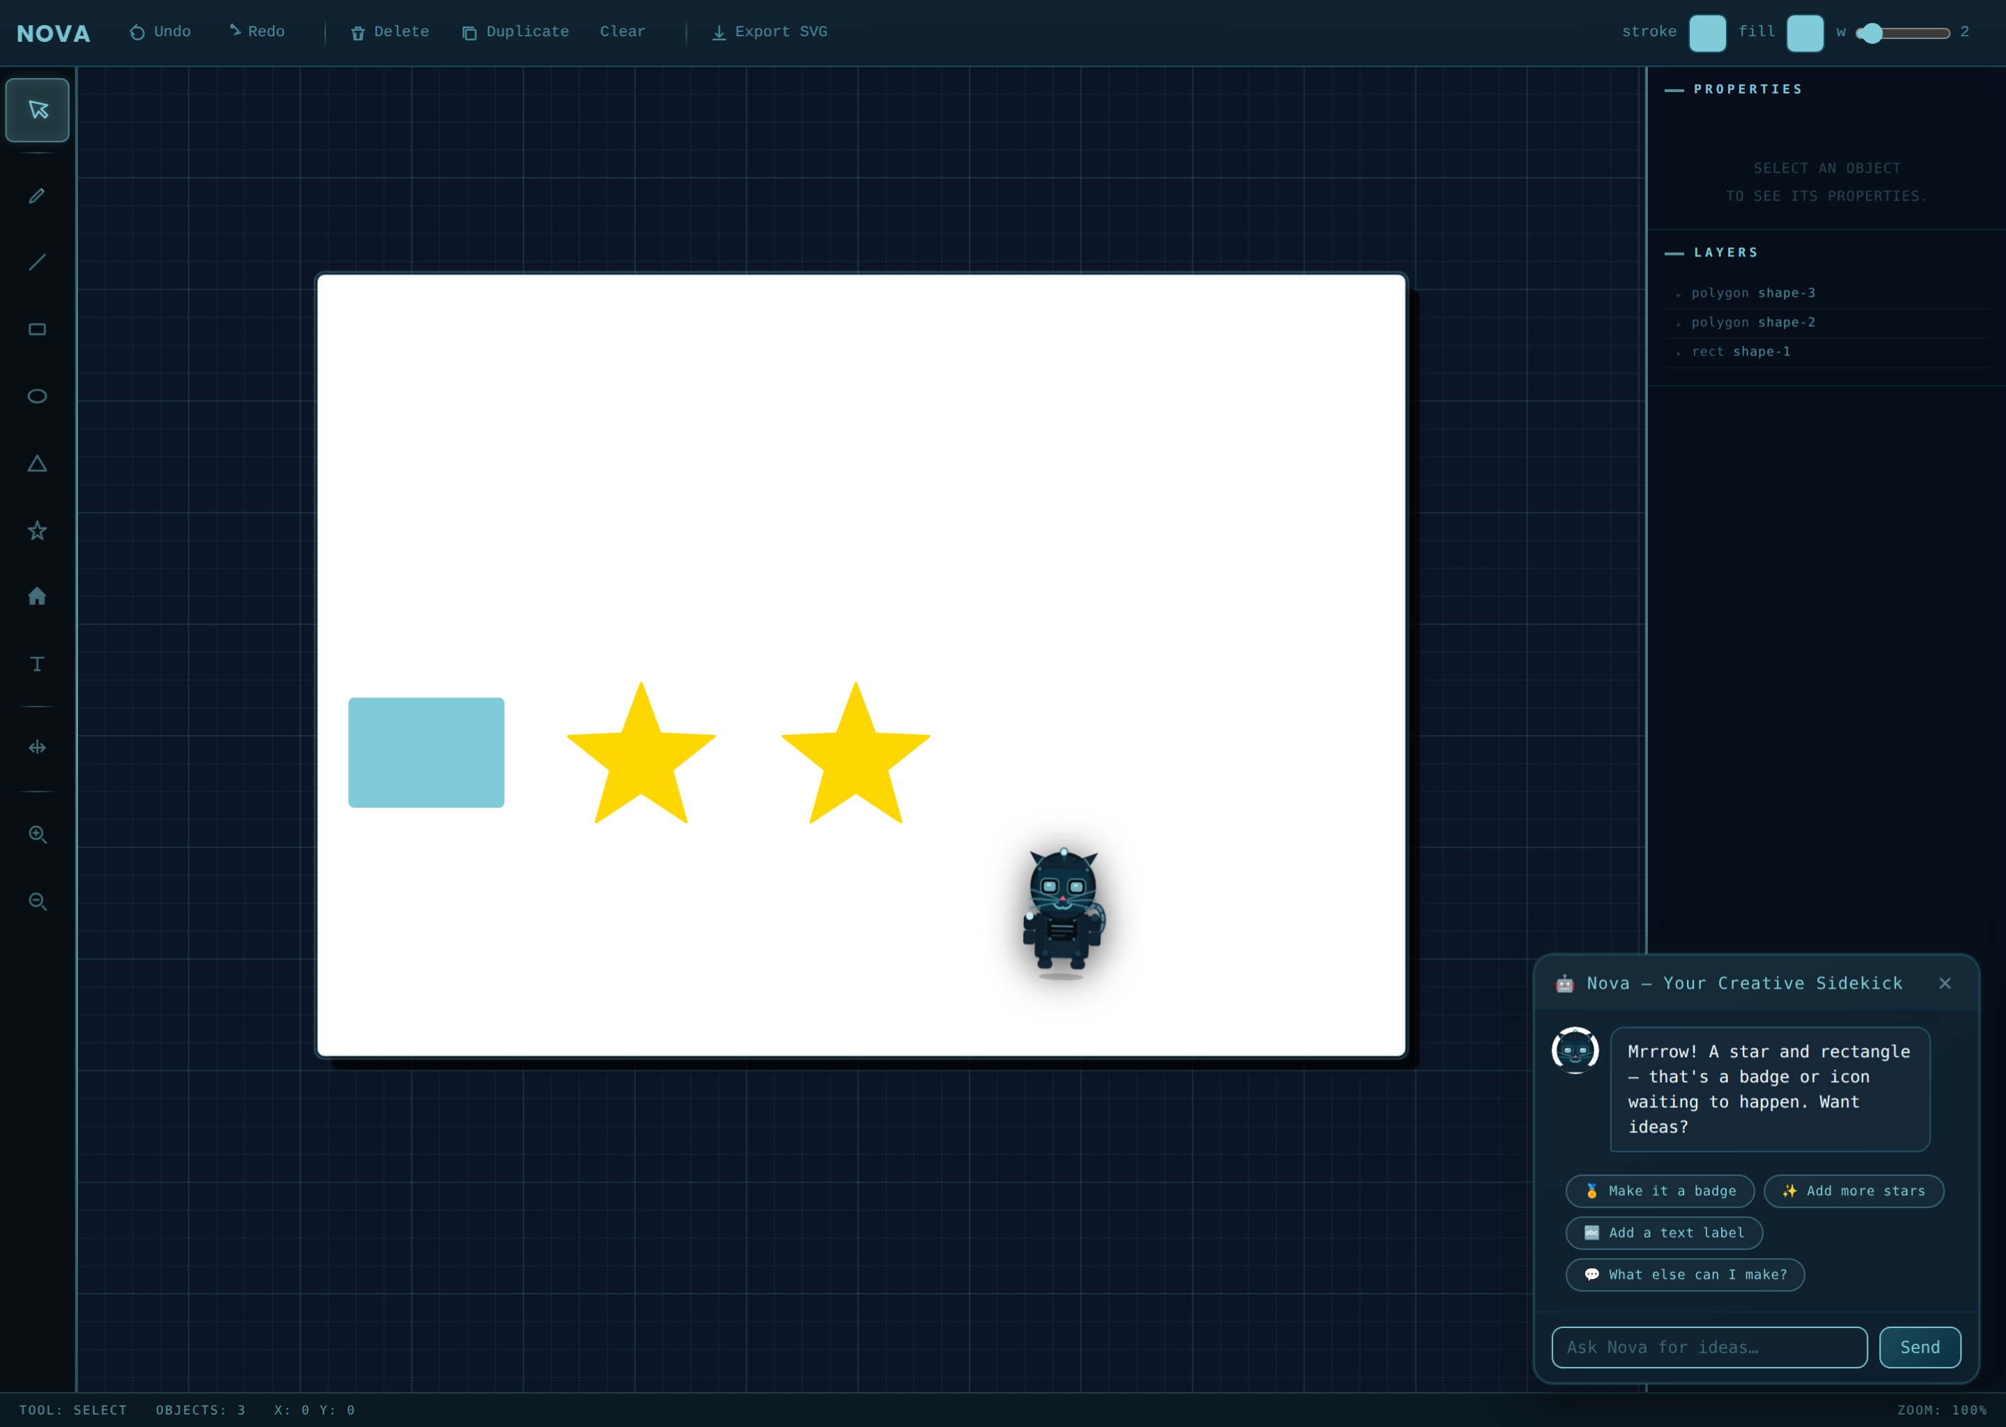Click the OBJECTS: 3 status text
The height and width of the screenshot is (1427, 2006).
(x=200, y=1410)
